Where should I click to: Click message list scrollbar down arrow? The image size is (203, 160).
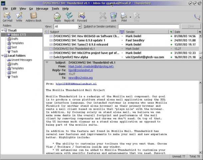coord(200,57)
